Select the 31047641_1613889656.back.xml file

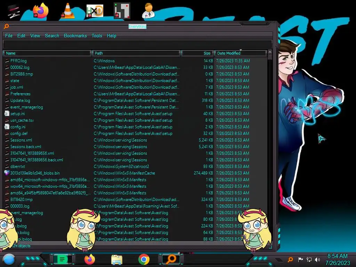pyautogui.click(x=37, y=160)
